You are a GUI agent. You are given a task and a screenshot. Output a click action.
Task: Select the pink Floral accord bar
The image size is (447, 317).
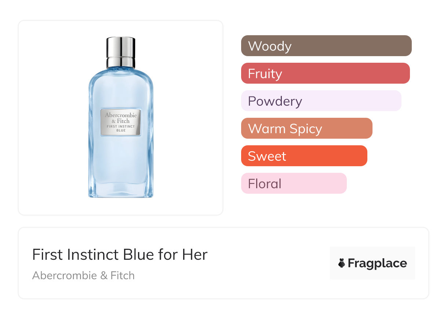(294, 183)
